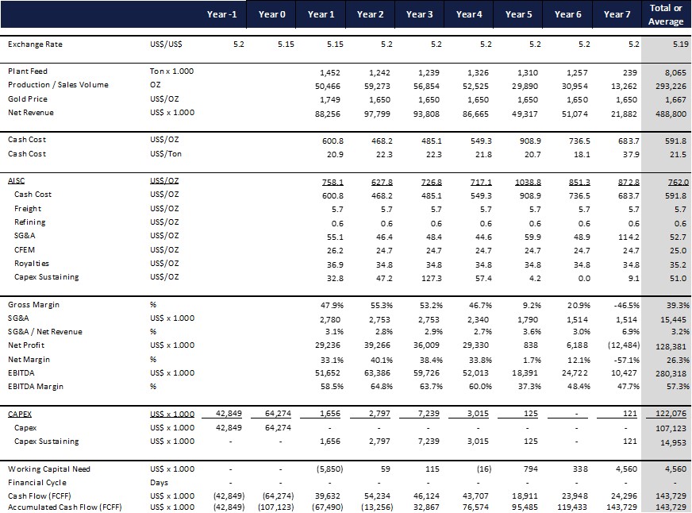Click the Production / Sales Volume label

[58, 85]
